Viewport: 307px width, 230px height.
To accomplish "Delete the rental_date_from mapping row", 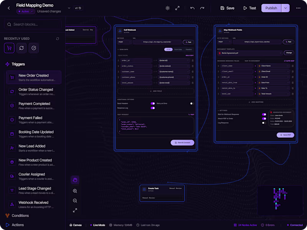I will coord(293,83).
